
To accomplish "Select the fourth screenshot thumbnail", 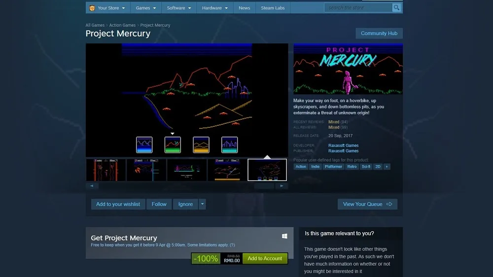I will [x=227, y=170].
